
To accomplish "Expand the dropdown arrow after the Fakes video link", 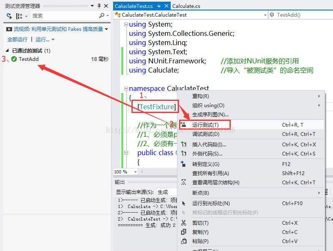I will click(106, 29).
